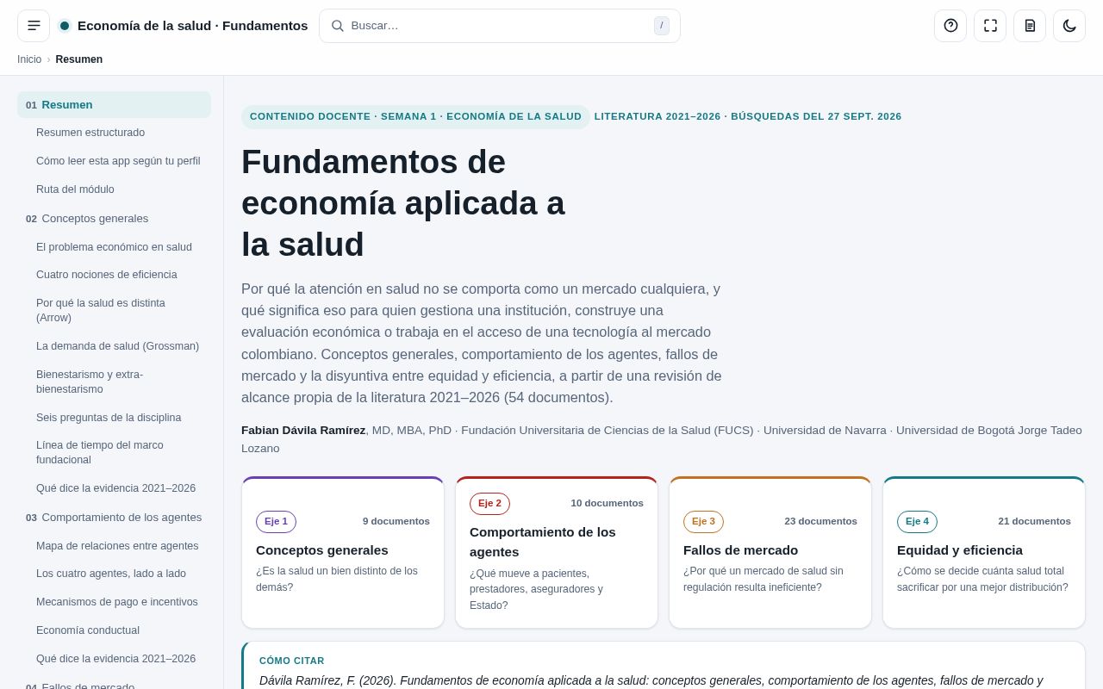Image resolution: width=1103 pixels, height=689 pixels.
Task: Click the search magnifier icon
Action: pyautogui.click(x=338, y=26)
